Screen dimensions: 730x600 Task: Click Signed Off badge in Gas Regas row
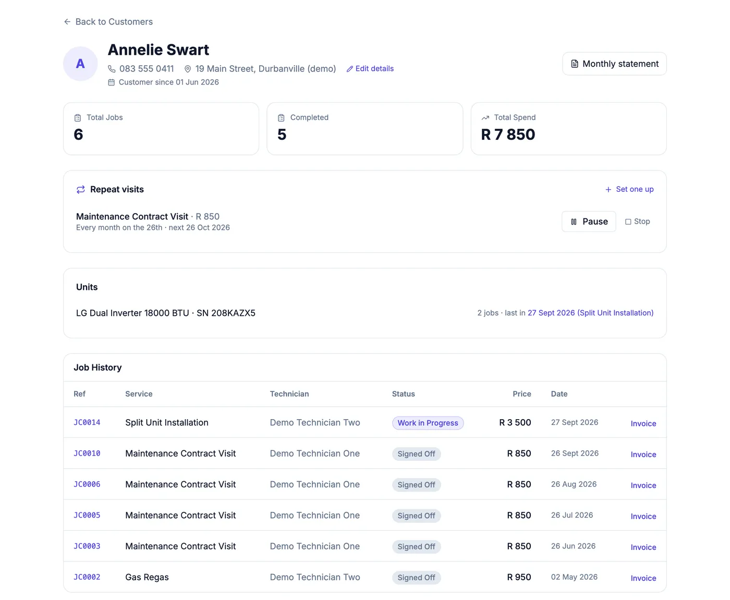point(417,578)
